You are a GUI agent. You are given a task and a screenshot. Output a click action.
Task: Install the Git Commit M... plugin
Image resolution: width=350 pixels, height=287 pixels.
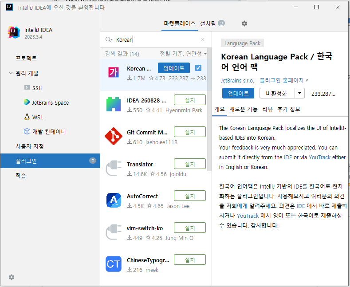click(190, 132)
